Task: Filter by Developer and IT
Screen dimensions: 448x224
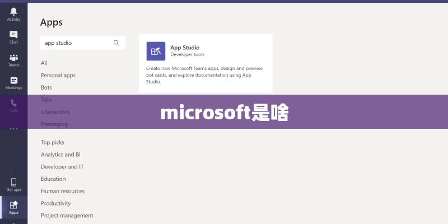Action: [x=62, y=166]
